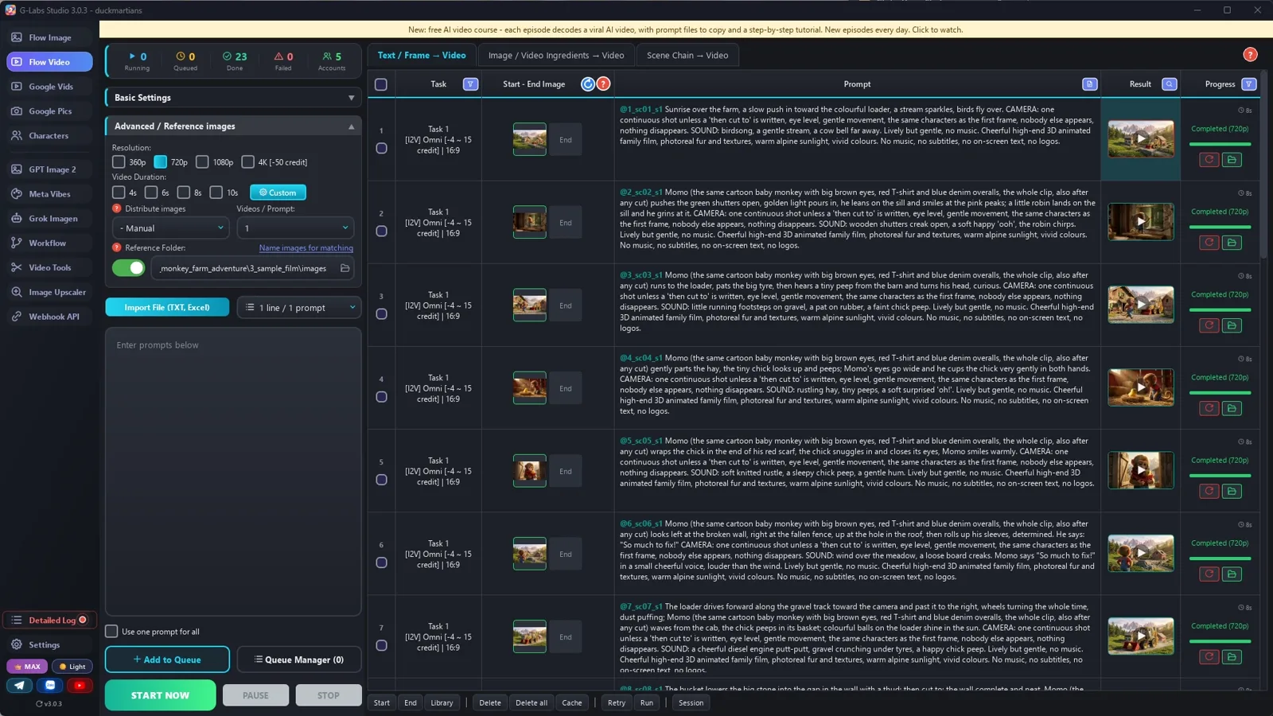The height and width of the screenshot is (716, 1273).
Task: Open the Characters section
Action: click(x=49, y=136)
